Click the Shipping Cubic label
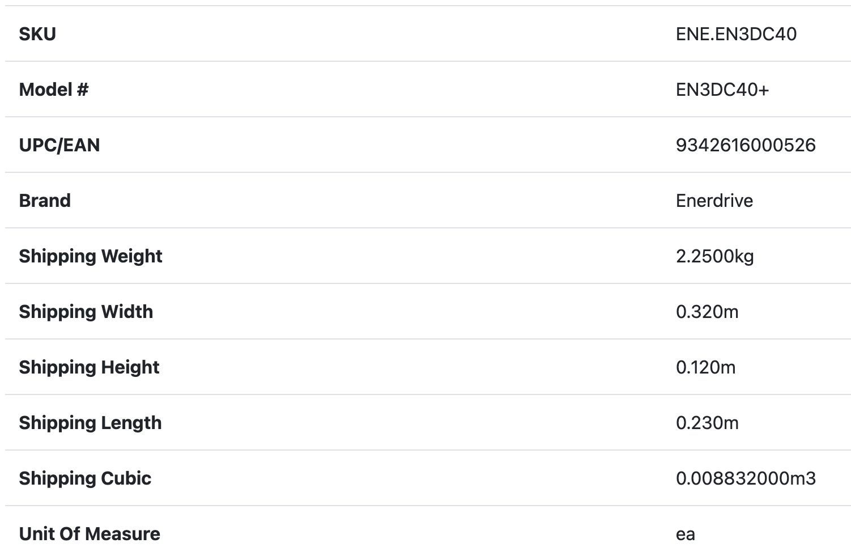This screenshot has width=851, height=560. tap(85, 478)
